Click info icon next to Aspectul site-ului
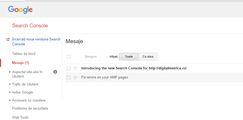Image resolution: width=243 pixels, height=120 pixels. click(x=55, y=72)
